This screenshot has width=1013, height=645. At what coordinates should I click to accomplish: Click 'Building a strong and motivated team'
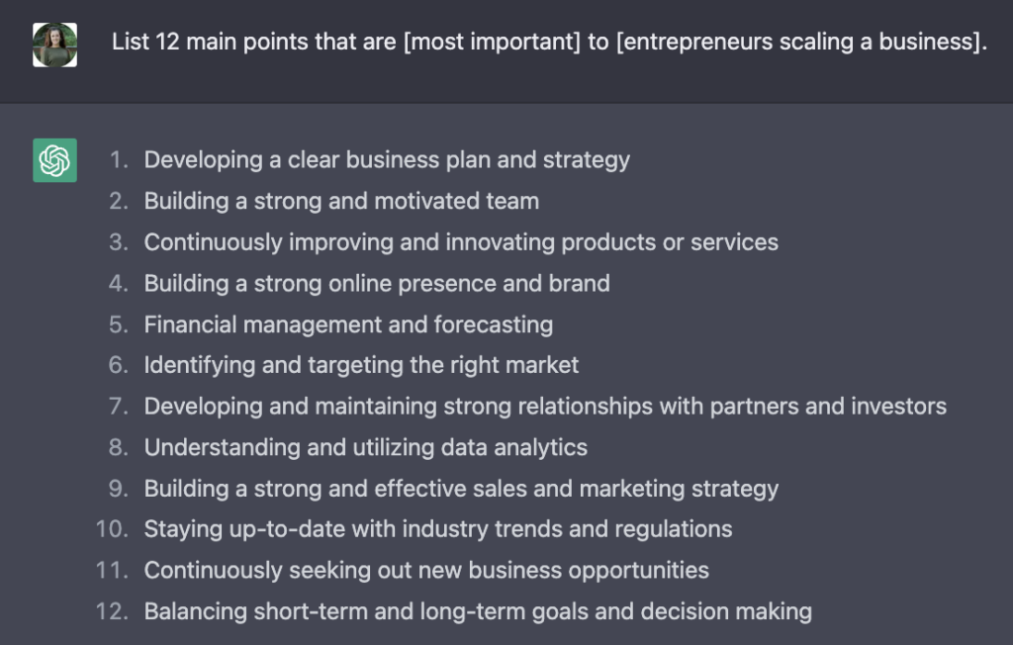tap(341, 201)
